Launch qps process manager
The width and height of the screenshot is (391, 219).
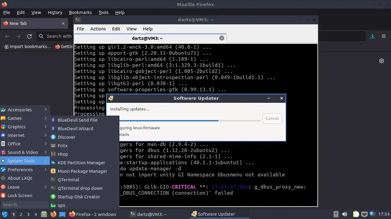pos(85,205)
